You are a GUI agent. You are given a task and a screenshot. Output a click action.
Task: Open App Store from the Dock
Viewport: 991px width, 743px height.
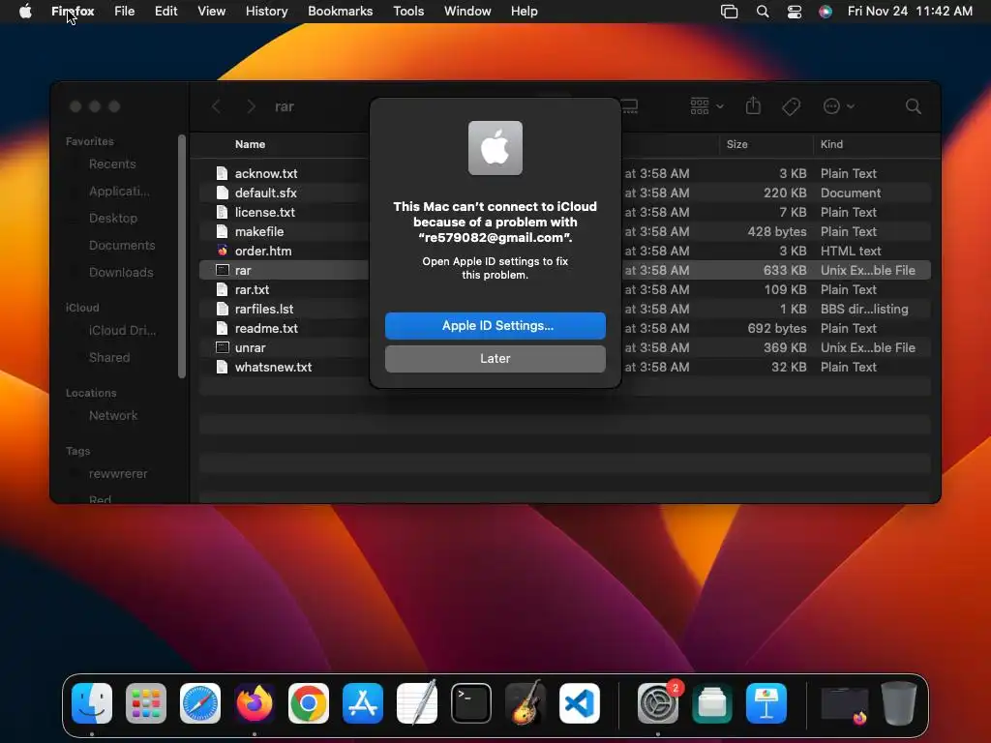click(363, 703)
